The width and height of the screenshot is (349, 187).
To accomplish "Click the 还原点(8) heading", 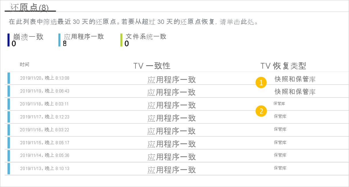I will [29, 7].
